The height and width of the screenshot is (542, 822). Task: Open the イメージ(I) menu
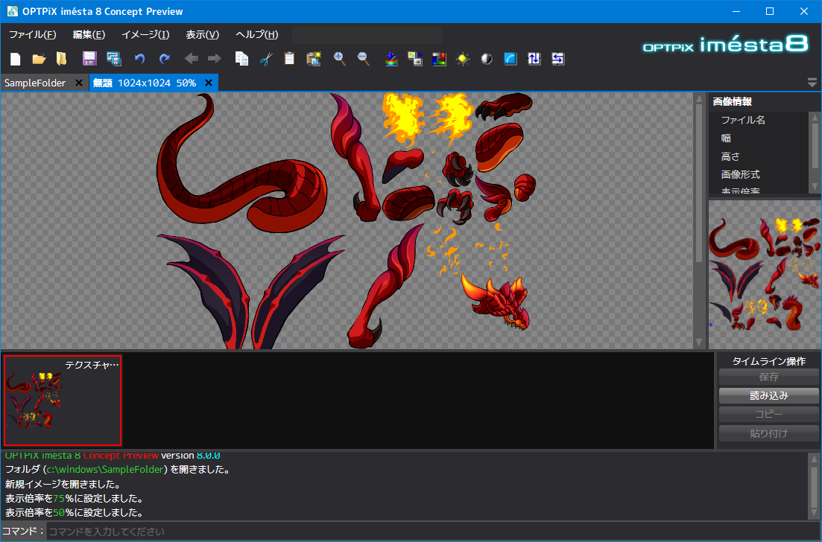[145, 34]
